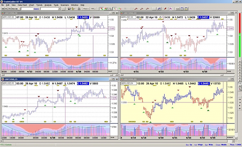
Task: Click the horizontal scrollbar of the GBP/USD,30 chart
Action: coord(60,75)
